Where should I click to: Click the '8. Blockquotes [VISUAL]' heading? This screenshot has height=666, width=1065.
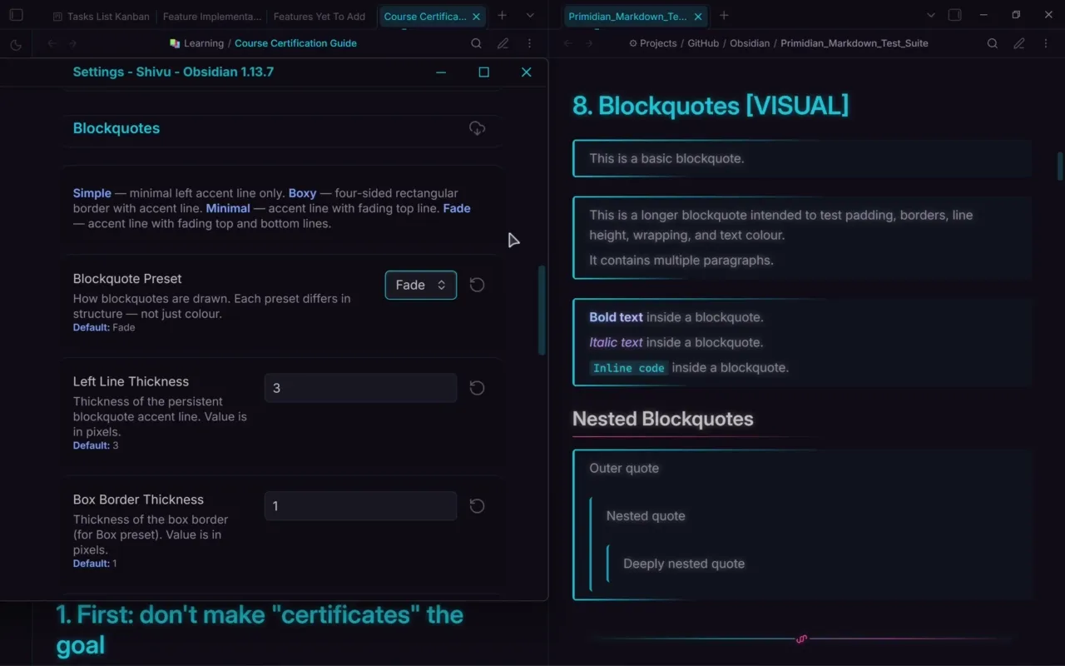tap(711, 106)
